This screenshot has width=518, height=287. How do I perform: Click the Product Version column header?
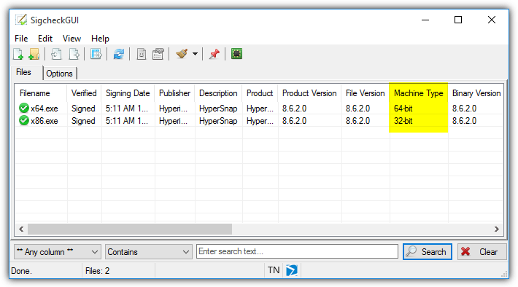309,93
